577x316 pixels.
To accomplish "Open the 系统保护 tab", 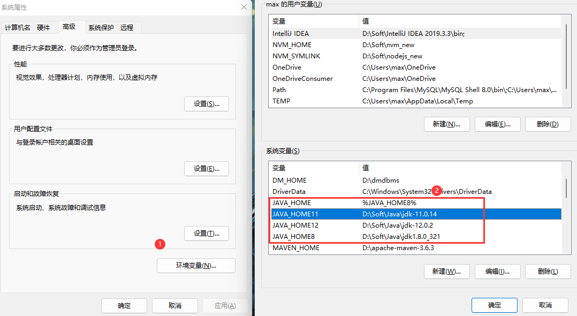I will [101, 28].
